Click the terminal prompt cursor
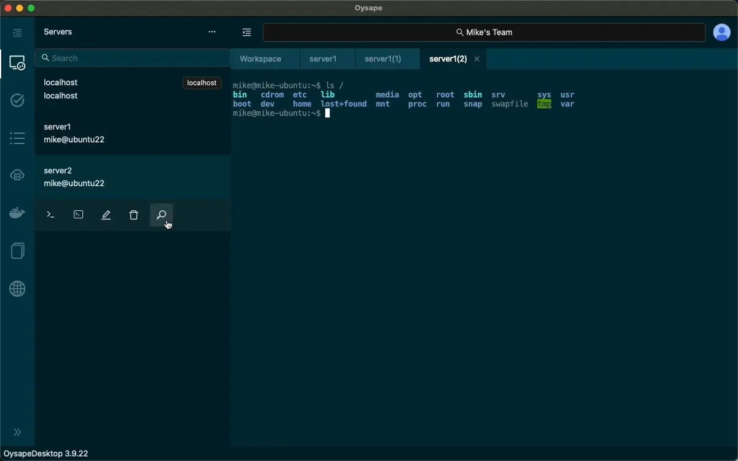The width and height of the screenshot is (738, 461). tap(328, 113)
